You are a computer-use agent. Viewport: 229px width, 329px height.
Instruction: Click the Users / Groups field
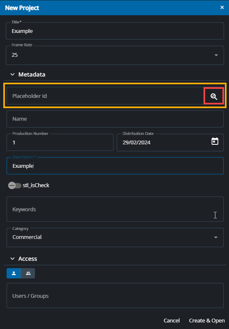click(x=115, y=296)
